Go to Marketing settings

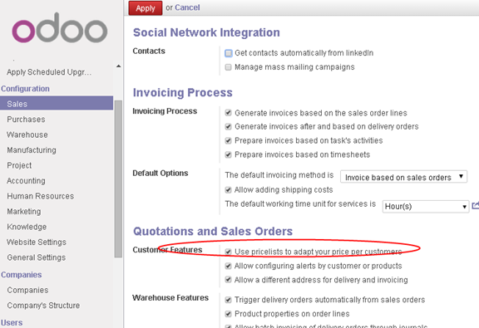tap(24, 212)
